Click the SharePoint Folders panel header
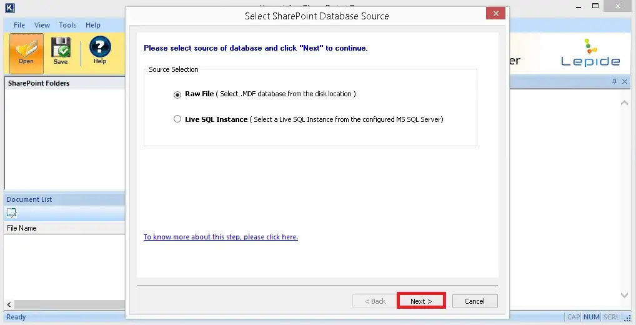 pos(65,83)
